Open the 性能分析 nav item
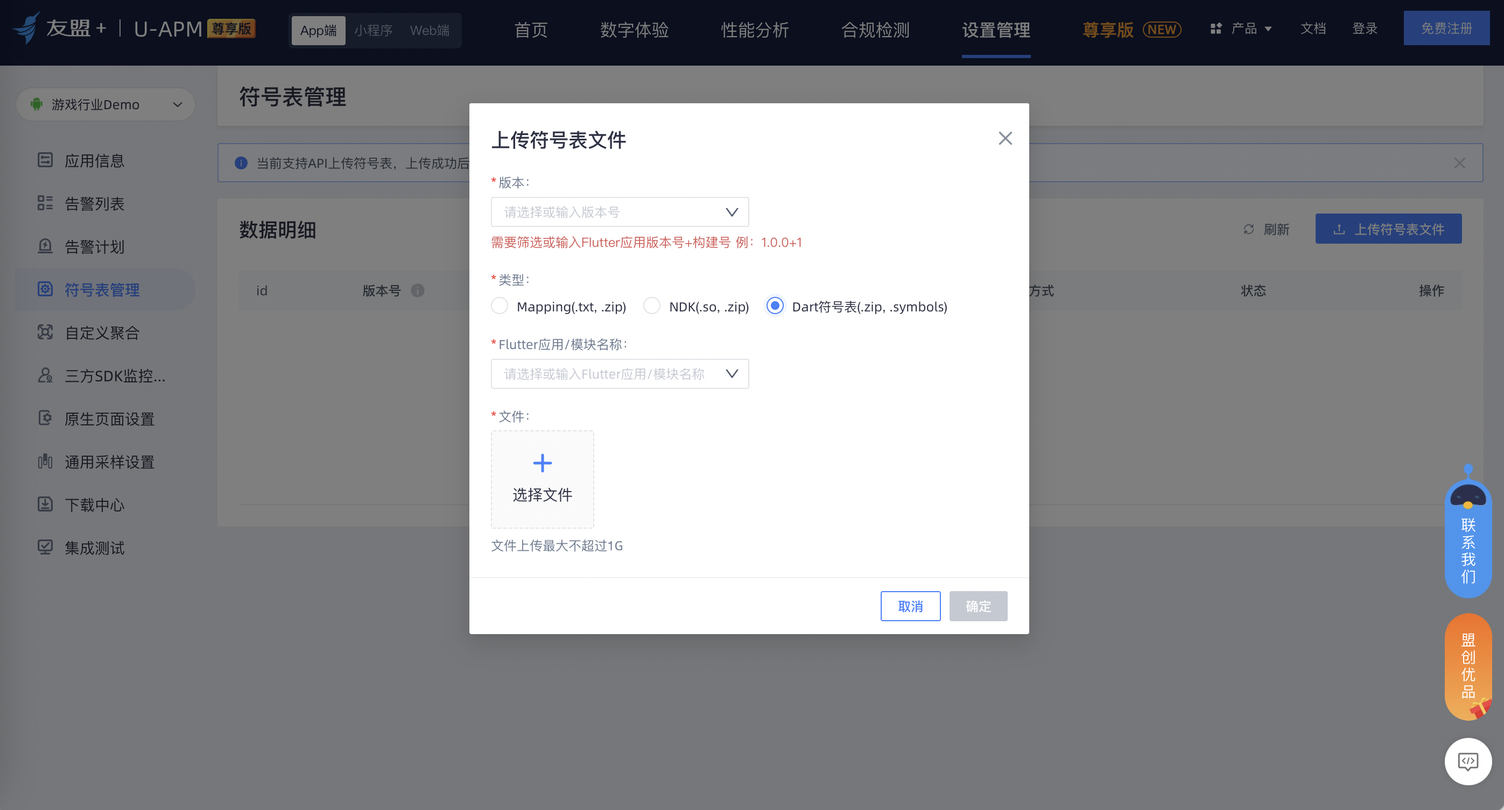This screenshot has width=1504, height=810. click(754, 30)
